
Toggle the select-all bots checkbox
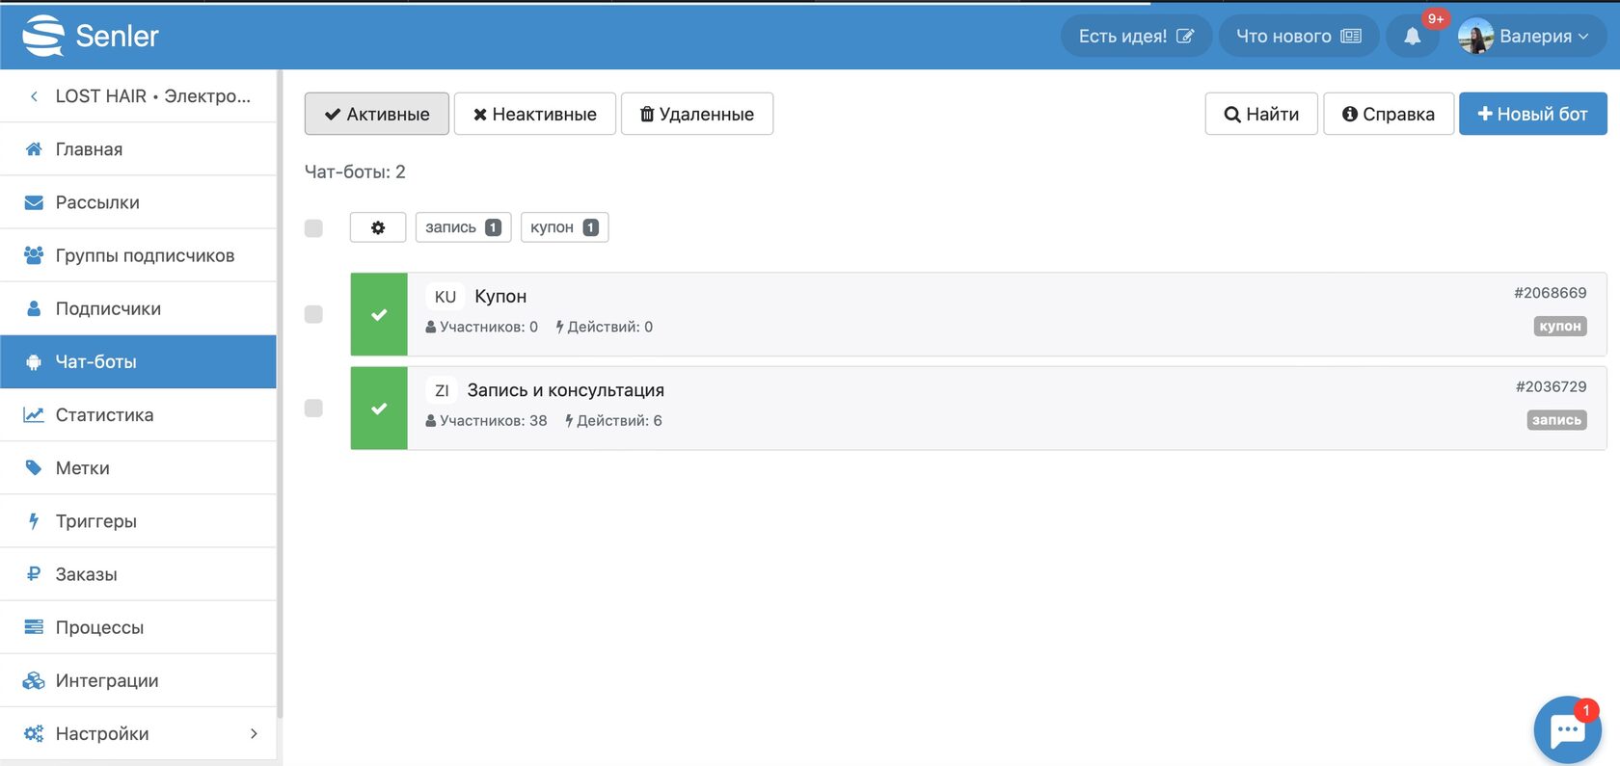pyautogui.click(x=313, y=228)
